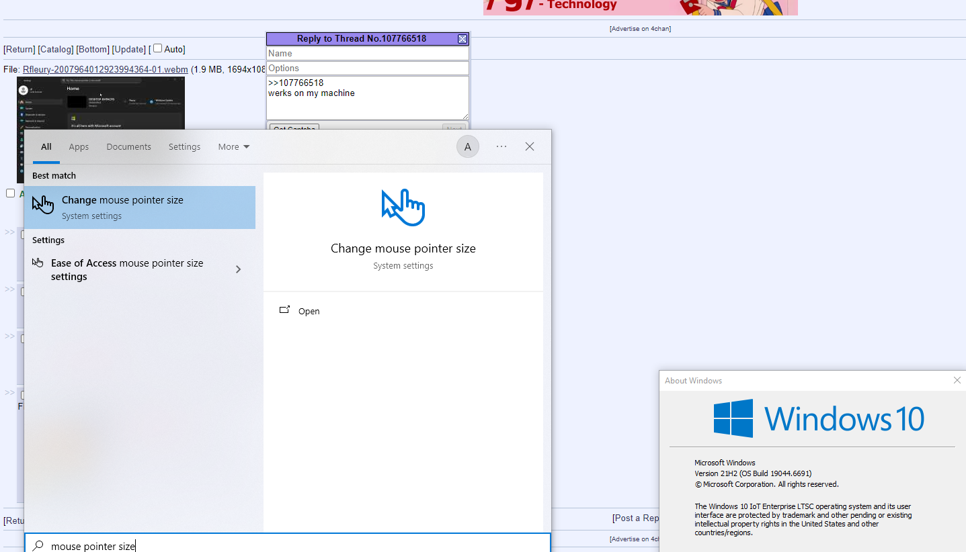Click the [Update] thread link

pos(129,49)
